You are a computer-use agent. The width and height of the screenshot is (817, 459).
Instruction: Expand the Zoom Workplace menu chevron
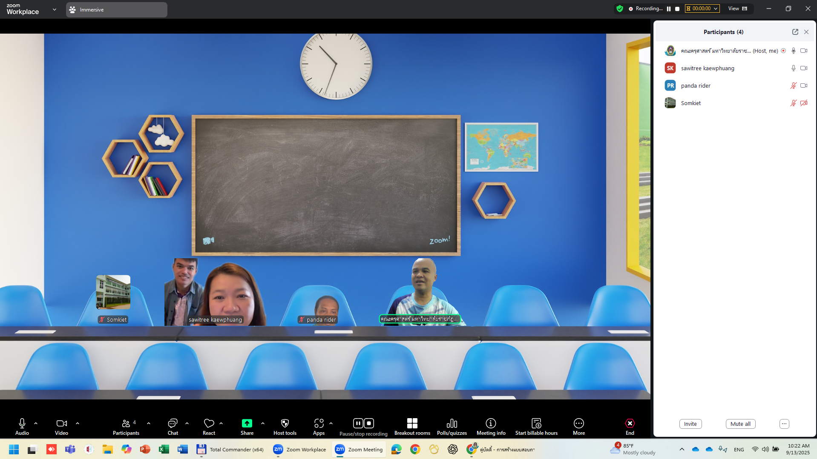click(55, 9)
